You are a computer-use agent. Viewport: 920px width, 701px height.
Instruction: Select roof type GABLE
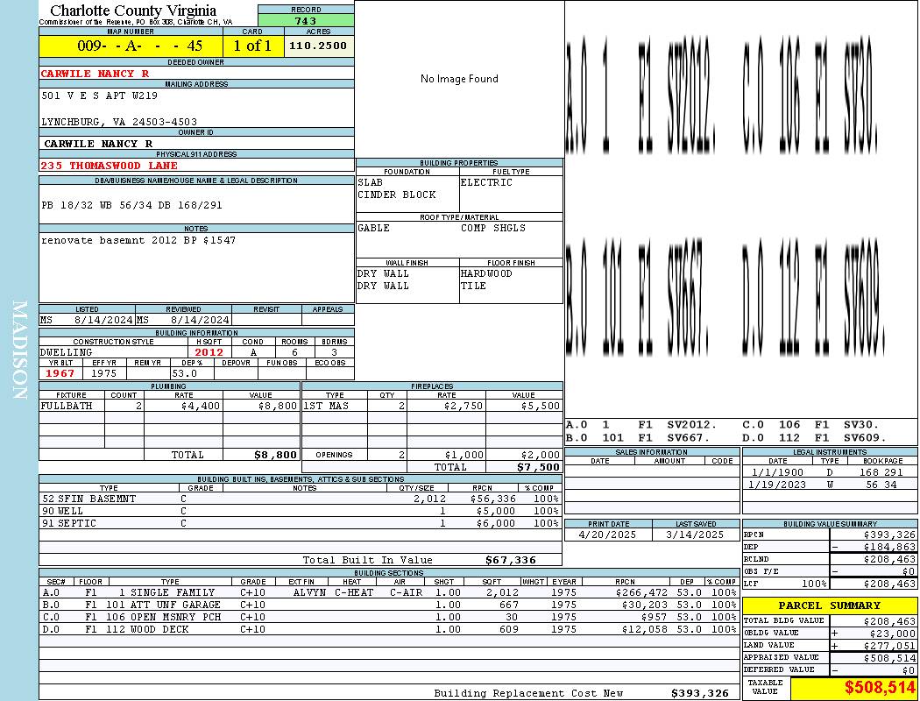(373, 228)
